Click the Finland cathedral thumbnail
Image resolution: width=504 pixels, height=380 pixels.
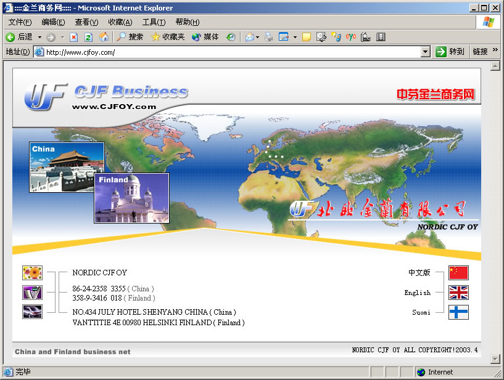click(x=132, y=198)
